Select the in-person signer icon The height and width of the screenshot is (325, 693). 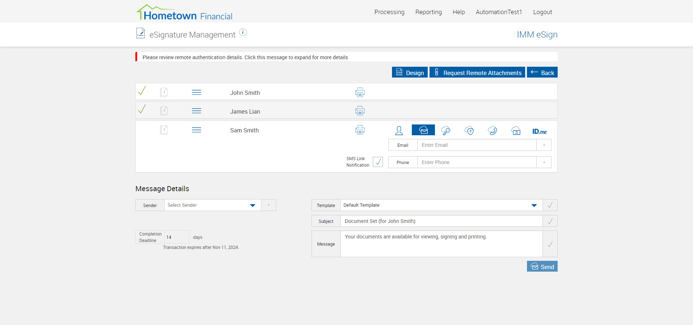click(399, 131)
